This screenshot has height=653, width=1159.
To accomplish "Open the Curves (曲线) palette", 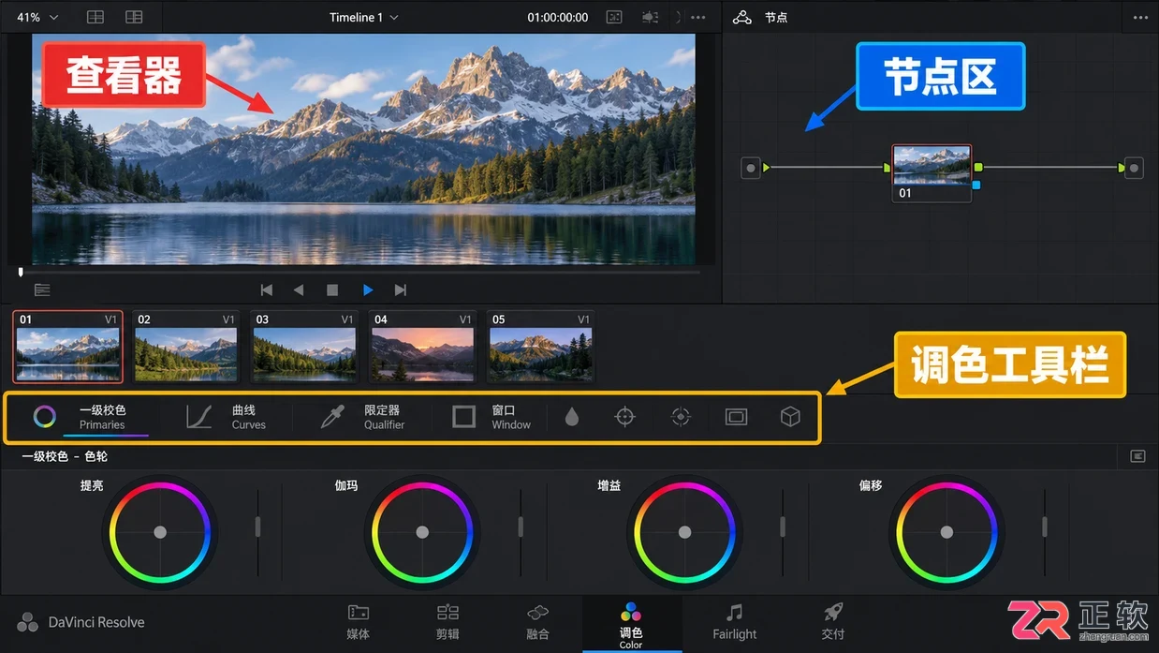I will tap(225, 417).
